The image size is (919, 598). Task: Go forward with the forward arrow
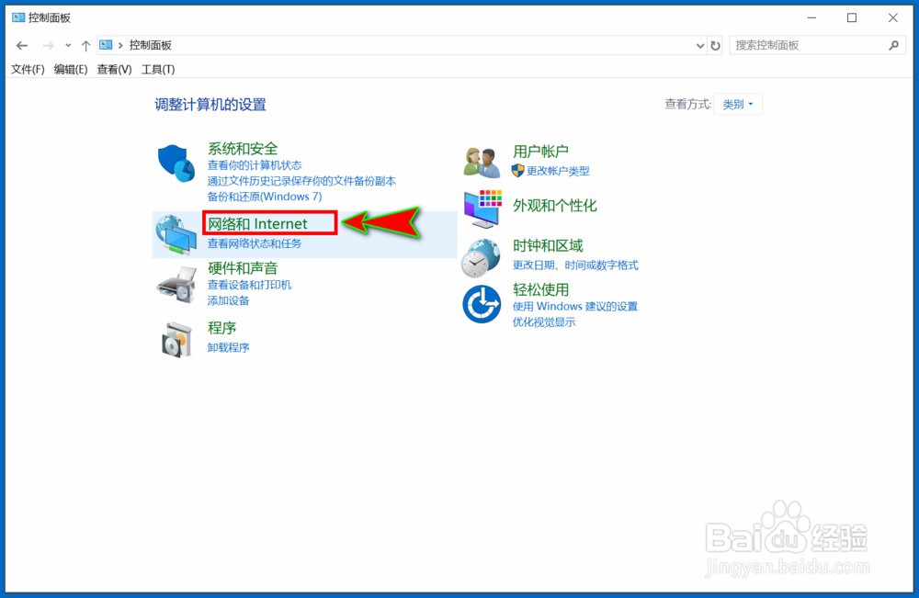(48, 45)
